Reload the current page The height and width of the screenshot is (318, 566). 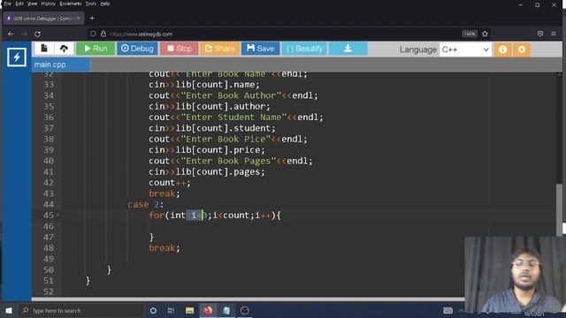(37, 34)
